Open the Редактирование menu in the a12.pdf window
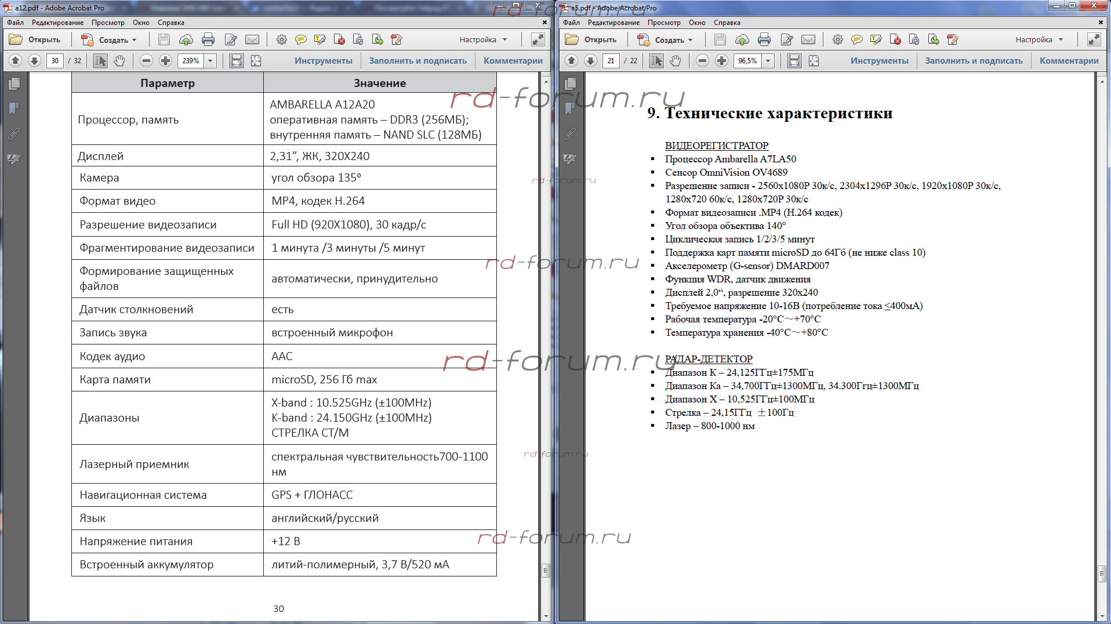1111x624 pixels. (x=57, y=23)
